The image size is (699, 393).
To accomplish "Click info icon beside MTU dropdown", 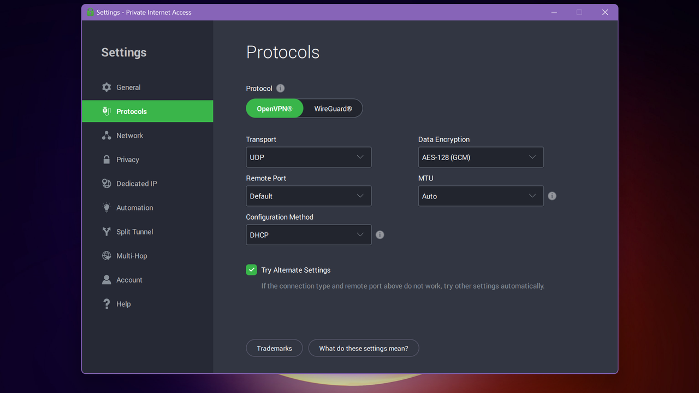I will click(x=552, y=196).
